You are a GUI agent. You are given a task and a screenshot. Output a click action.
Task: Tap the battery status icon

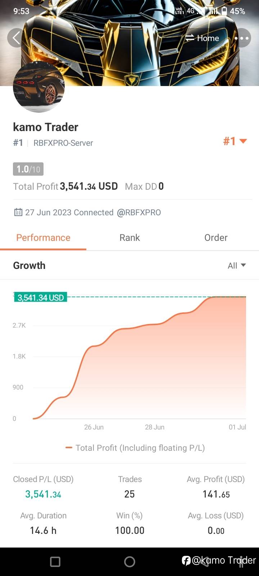pyautogui.click(x=224, y=11)
